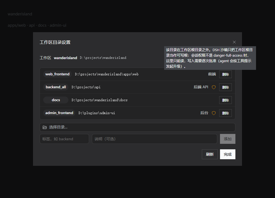Viewport: 275px width, 198px height.
Task: Click the dialog title 工作区目录设置
Action: pos(55,42)
